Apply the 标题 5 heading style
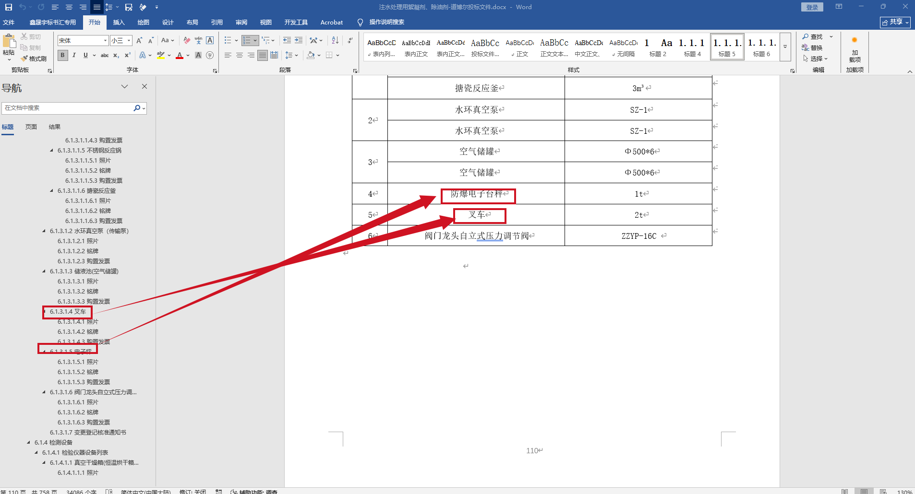The width and height of the screenshot is (915, 494). point(727,47)
